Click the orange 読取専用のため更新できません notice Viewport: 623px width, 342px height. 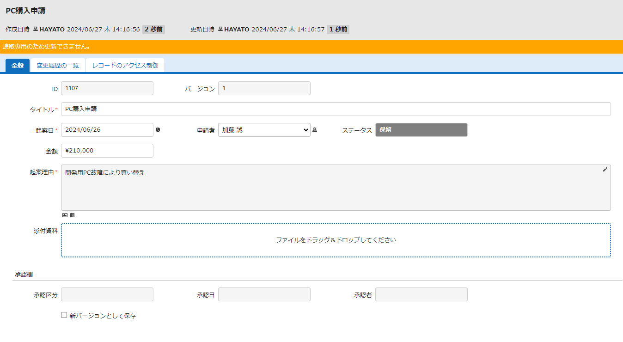pyautogui.click(x=311, y=47)
